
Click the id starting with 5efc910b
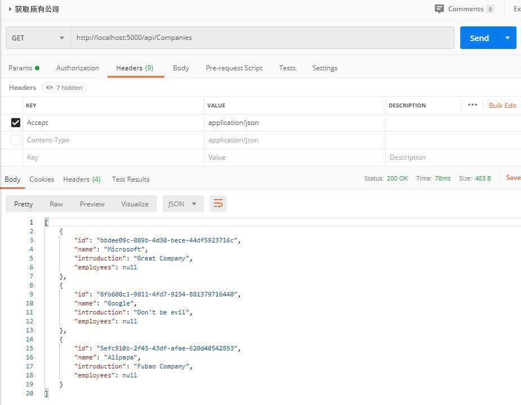[167, 348]
